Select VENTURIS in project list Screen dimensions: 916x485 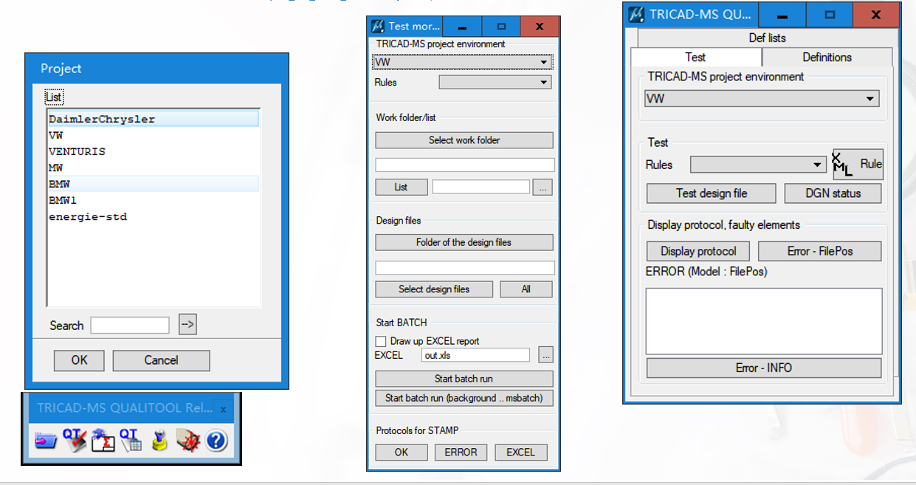(x=153, y=151)
